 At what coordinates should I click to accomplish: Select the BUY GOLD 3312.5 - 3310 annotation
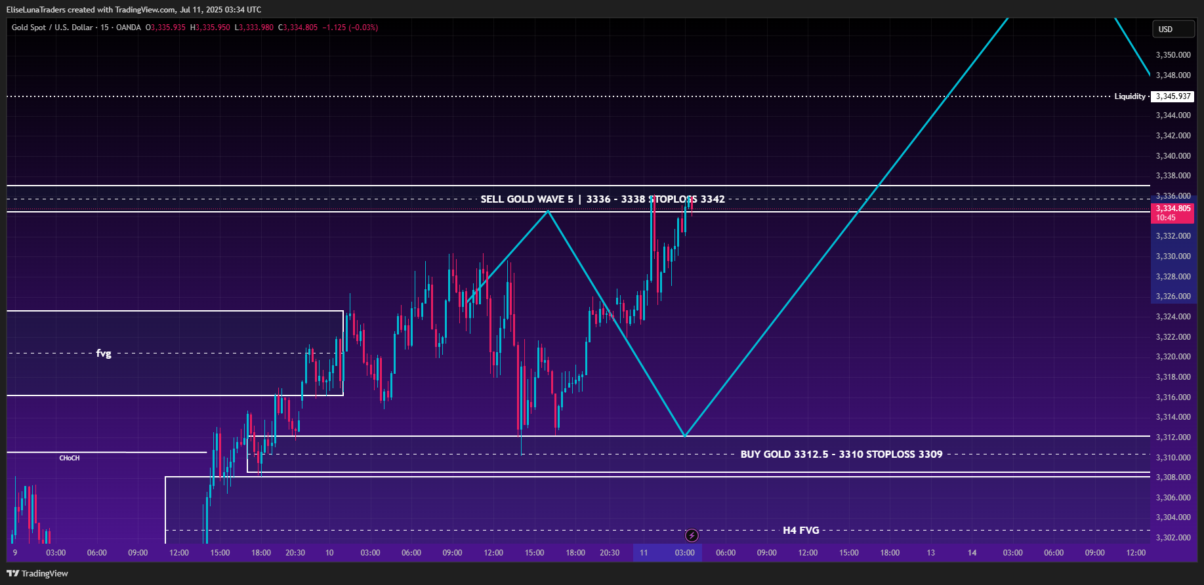(841, 454)
